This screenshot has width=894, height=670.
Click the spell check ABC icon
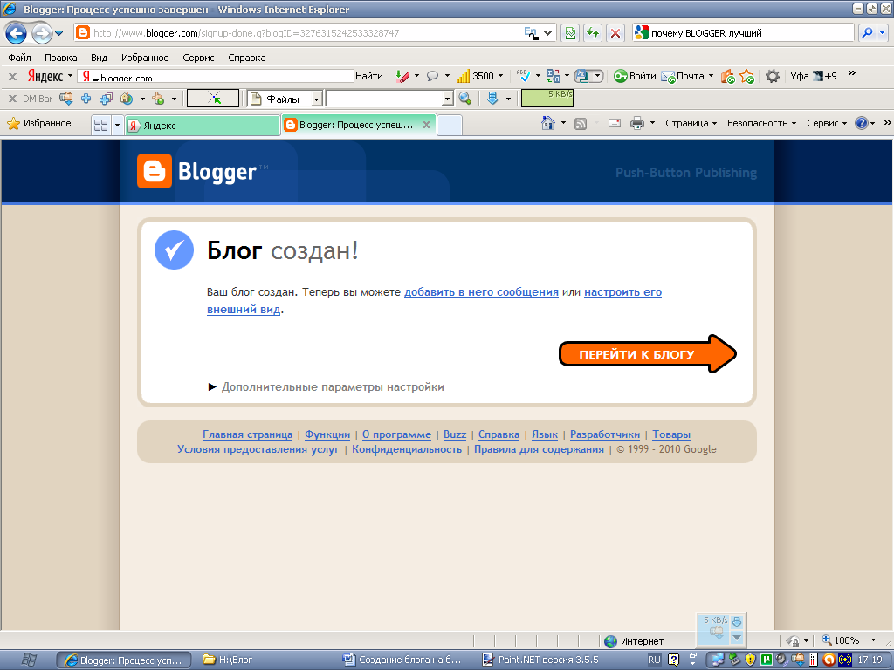tap(523, 76)
